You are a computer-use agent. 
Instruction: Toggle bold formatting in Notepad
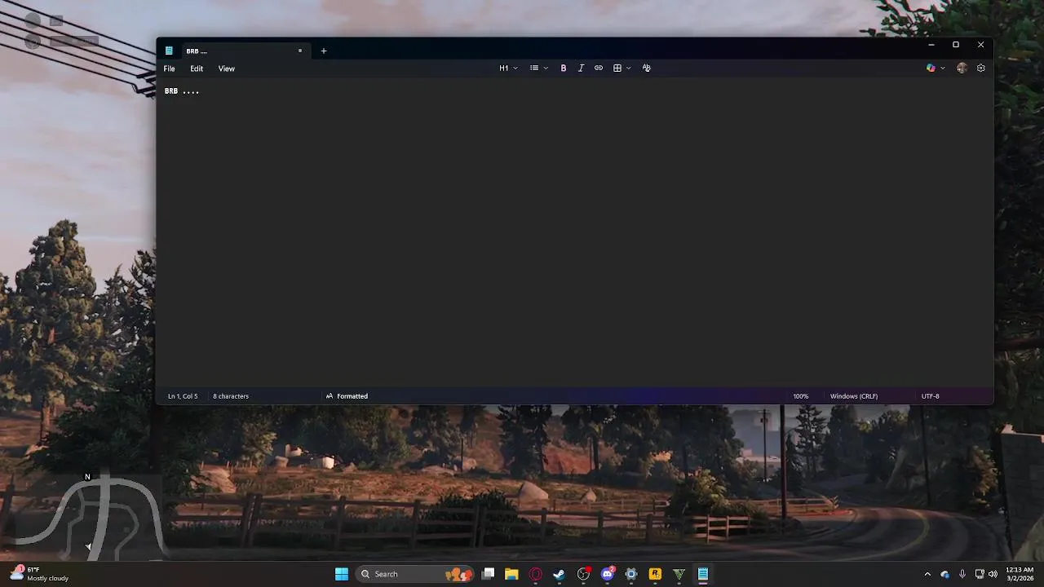tap(564, 68)
